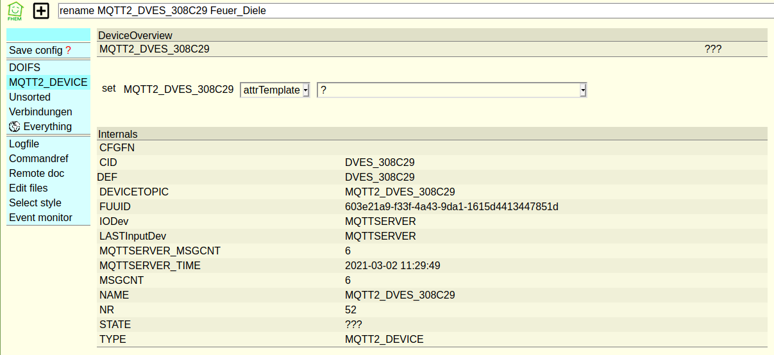Show Everything in the sidebar
The image size is (774, 355).
click(47, 126)
